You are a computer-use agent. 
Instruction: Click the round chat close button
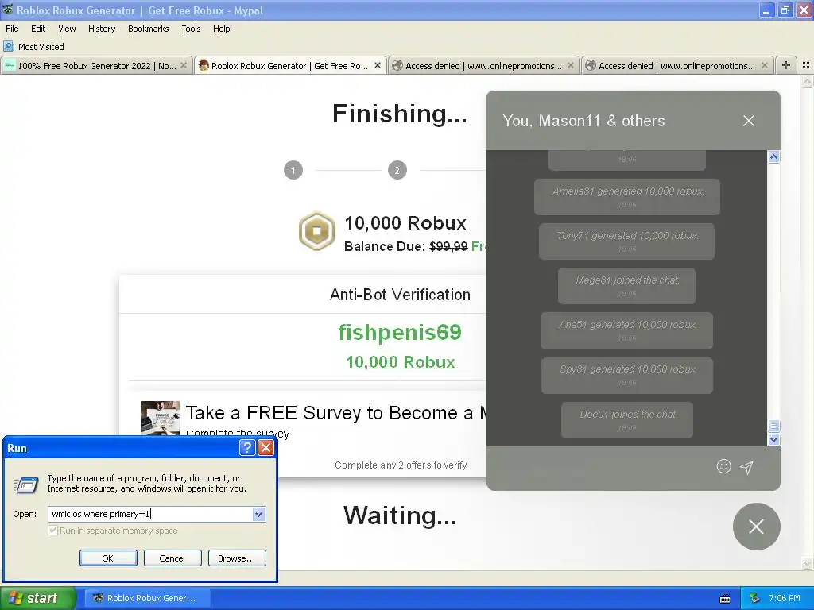pos(757,527)
